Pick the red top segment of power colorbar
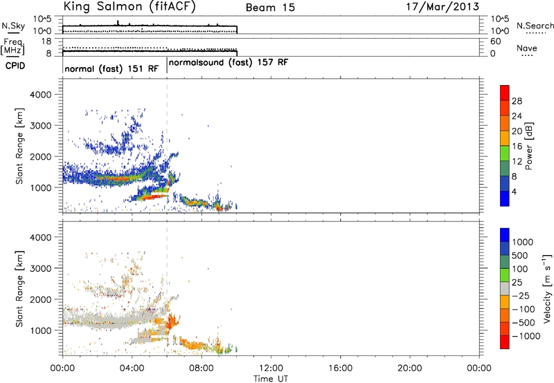The height and width of the screenshot is (383, 554). 505,93
